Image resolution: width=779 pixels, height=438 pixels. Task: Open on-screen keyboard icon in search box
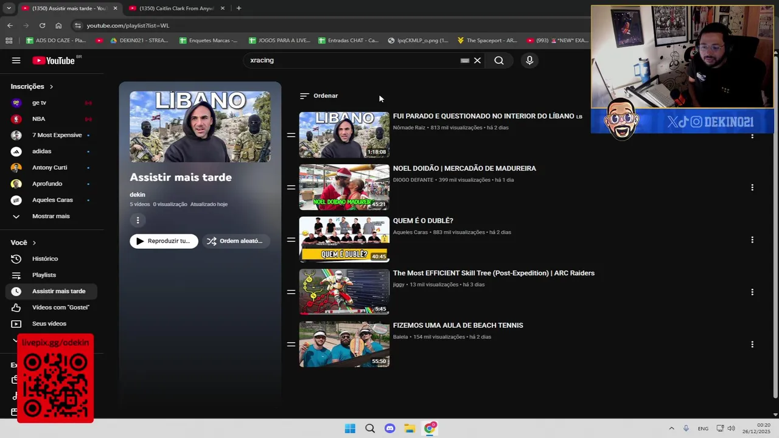pos(465,60)
